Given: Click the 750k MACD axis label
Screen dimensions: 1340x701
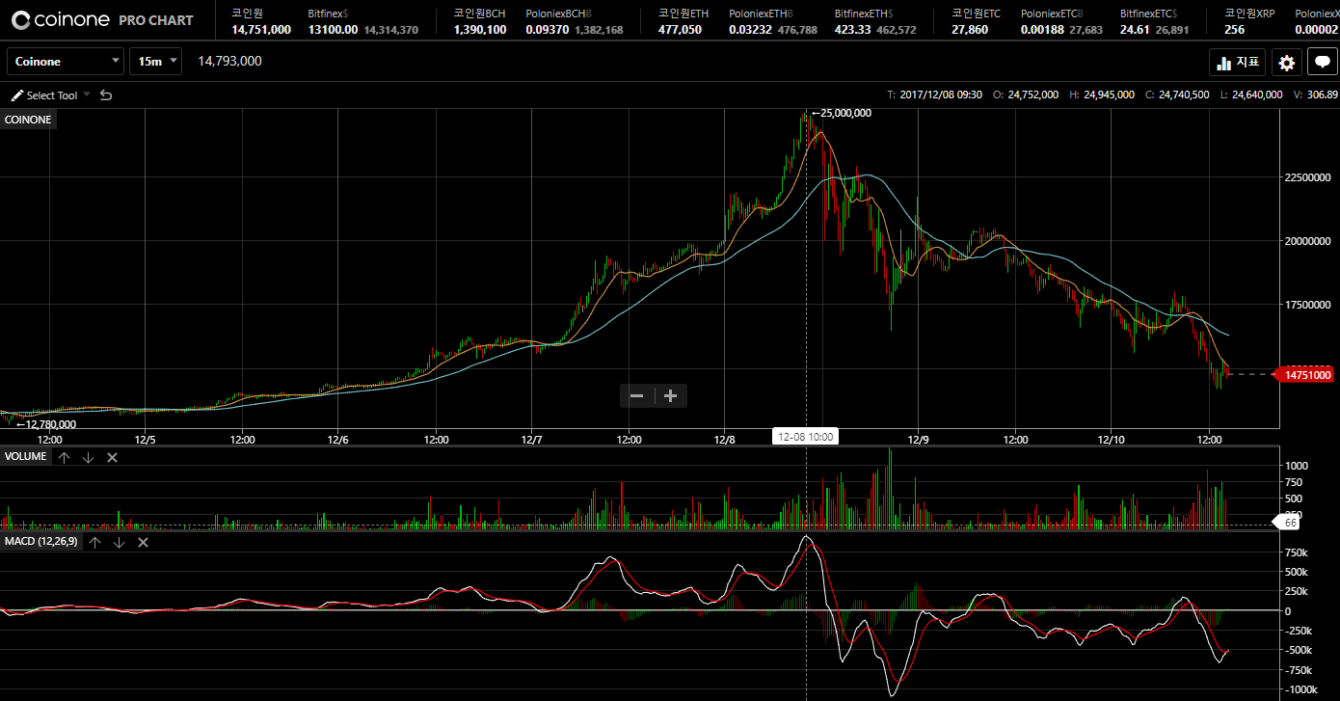Looking at the screenshot, I should (x=1298, y=553).
